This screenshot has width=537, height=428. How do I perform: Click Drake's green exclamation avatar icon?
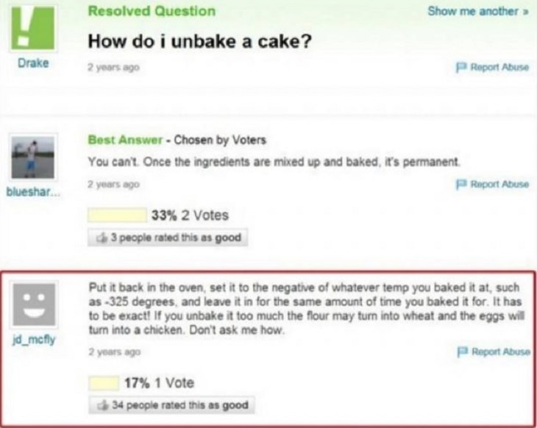click(33, 28)
